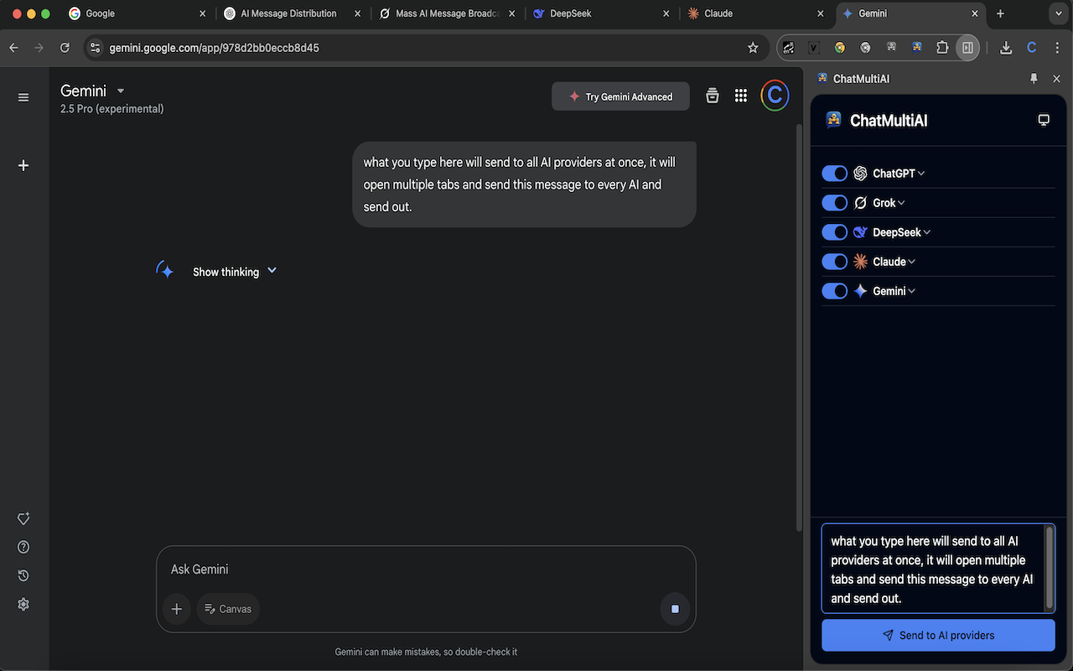
Task: Bookmark this page with the star icon
Action: tap(753, 48)
